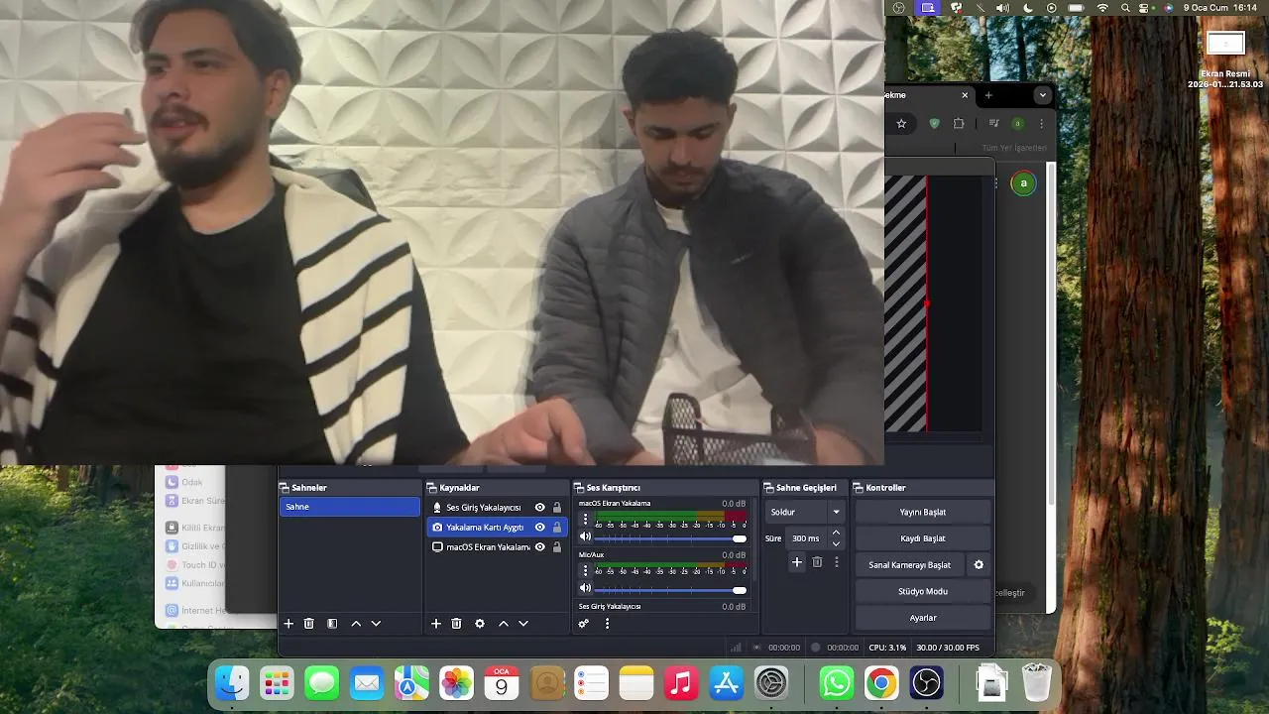Lock Ses Giriş Yakalayıcısı source
Image resolution: width=1269 pixels, height=714 pixels.
[x=557, y=508]
